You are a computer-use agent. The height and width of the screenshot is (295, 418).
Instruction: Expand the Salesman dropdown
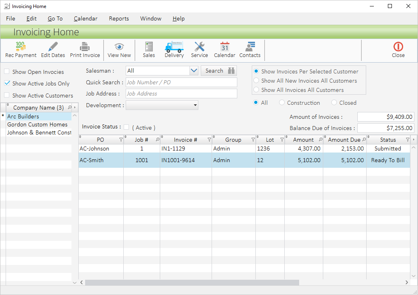194,71
